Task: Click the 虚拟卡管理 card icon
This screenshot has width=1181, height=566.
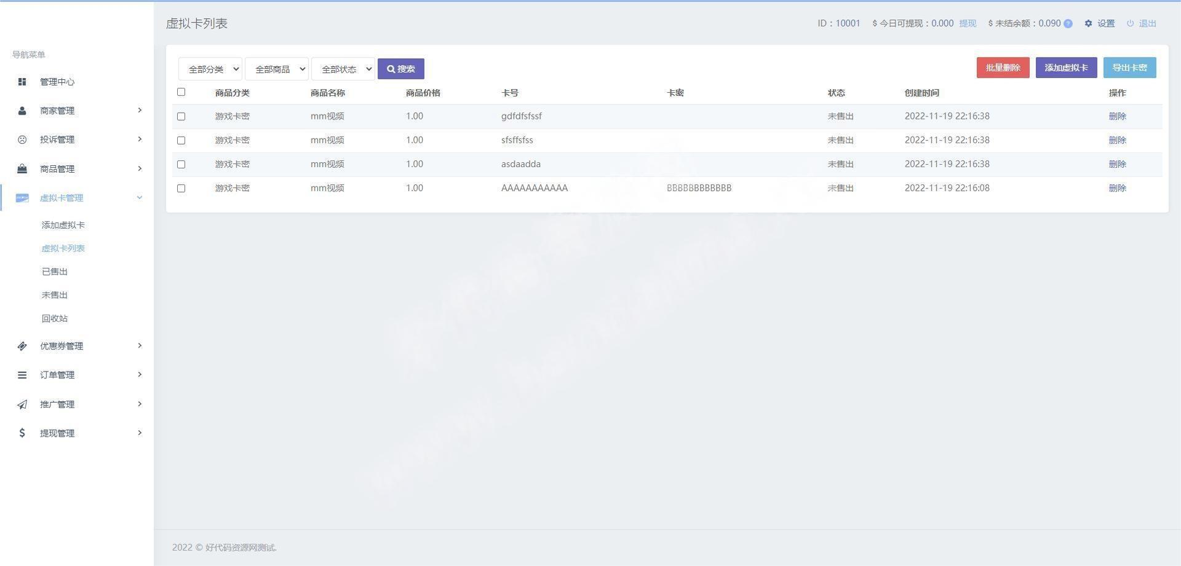Action: click(22, 198)
